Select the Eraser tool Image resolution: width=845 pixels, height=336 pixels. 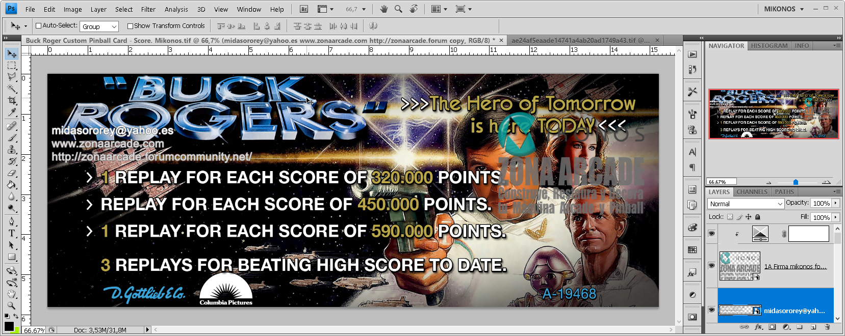(x=11, y=173)
